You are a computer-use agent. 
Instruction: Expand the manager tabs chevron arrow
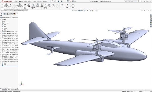click(x=17, y=14)
